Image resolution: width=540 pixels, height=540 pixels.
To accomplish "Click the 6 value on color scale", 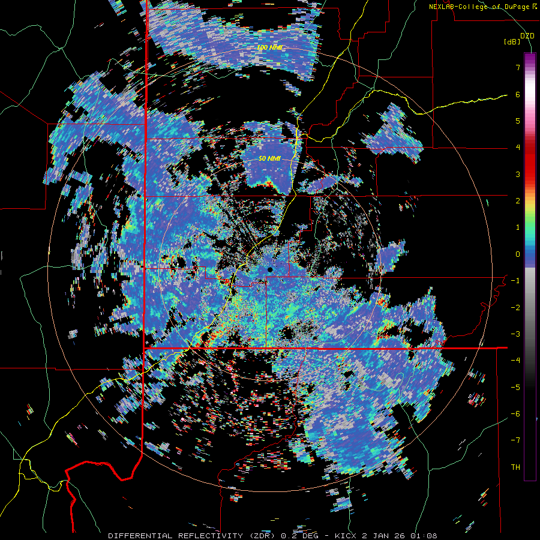I will click(518, 94).
